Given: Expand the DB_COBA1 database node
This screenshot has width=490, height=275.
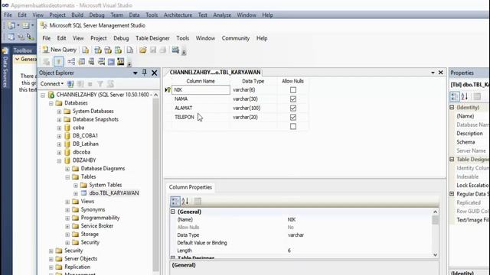Looking at the screenshot, I should [59, 136].
